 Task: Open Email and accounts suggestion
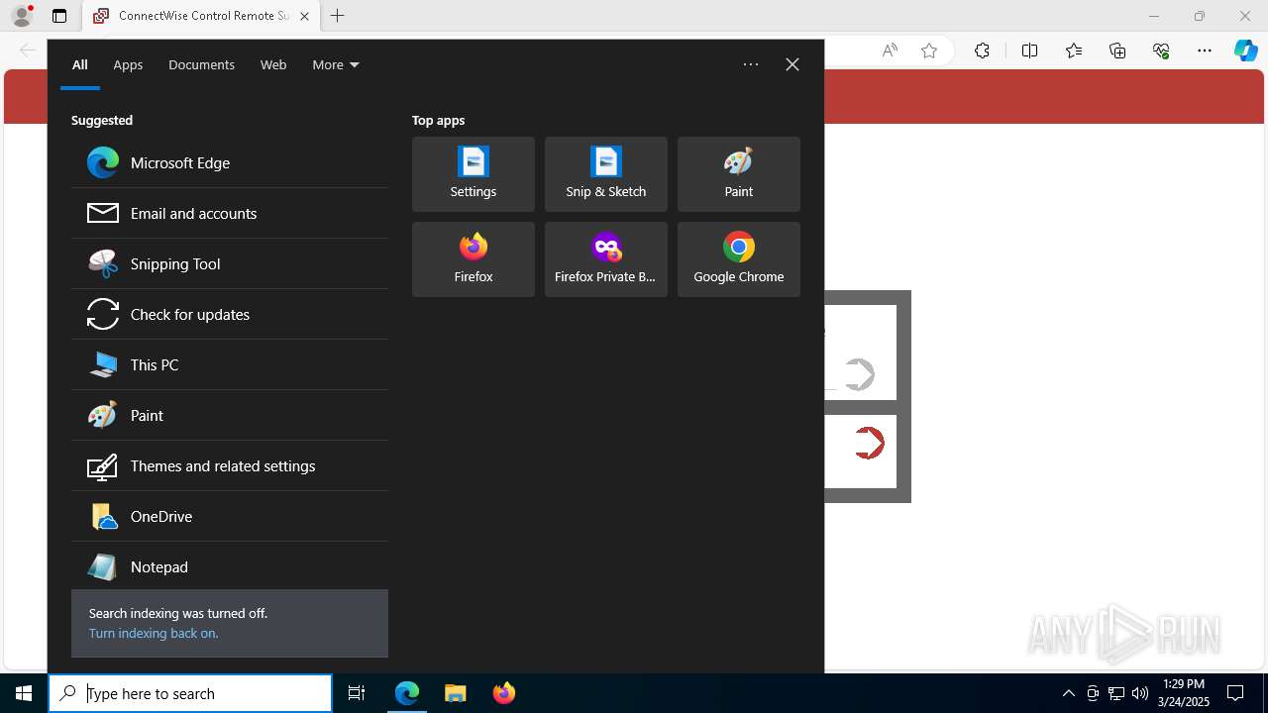(x=230, y=213)
